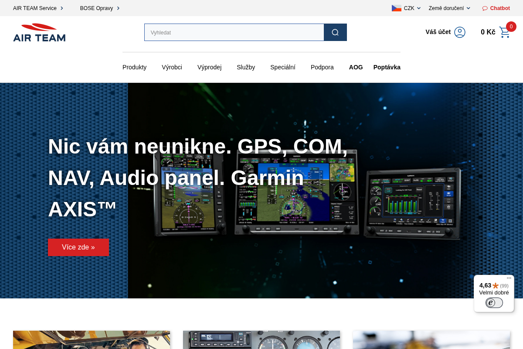Image resolution: width=523 pixels, height=349 pixels.
Task: Open the AIR TEAM Service link
Action: pos(35,8)
